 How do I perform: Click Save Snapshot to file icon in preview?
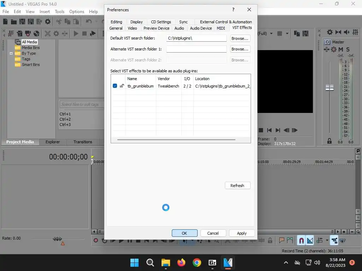(305, 34)
